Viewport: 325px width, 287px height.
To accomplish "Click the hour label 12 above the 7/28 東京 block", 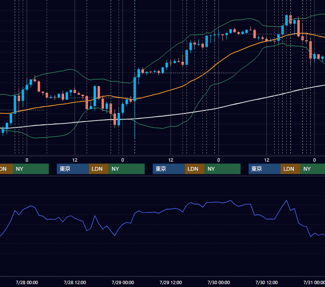I will 75,160.
